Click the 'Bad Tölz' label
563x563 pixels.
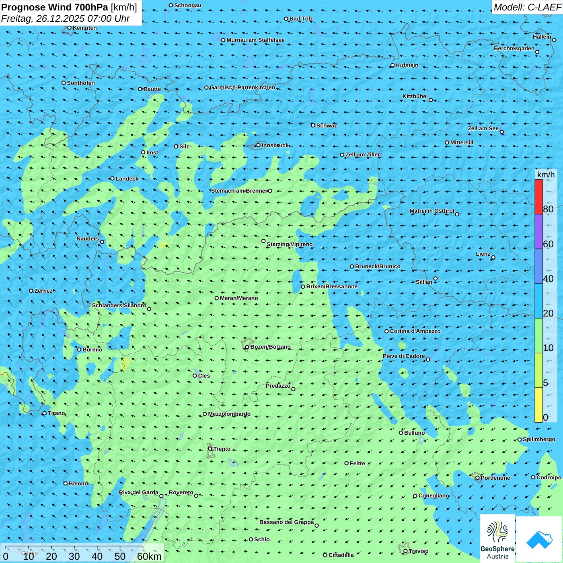(301, 18)
